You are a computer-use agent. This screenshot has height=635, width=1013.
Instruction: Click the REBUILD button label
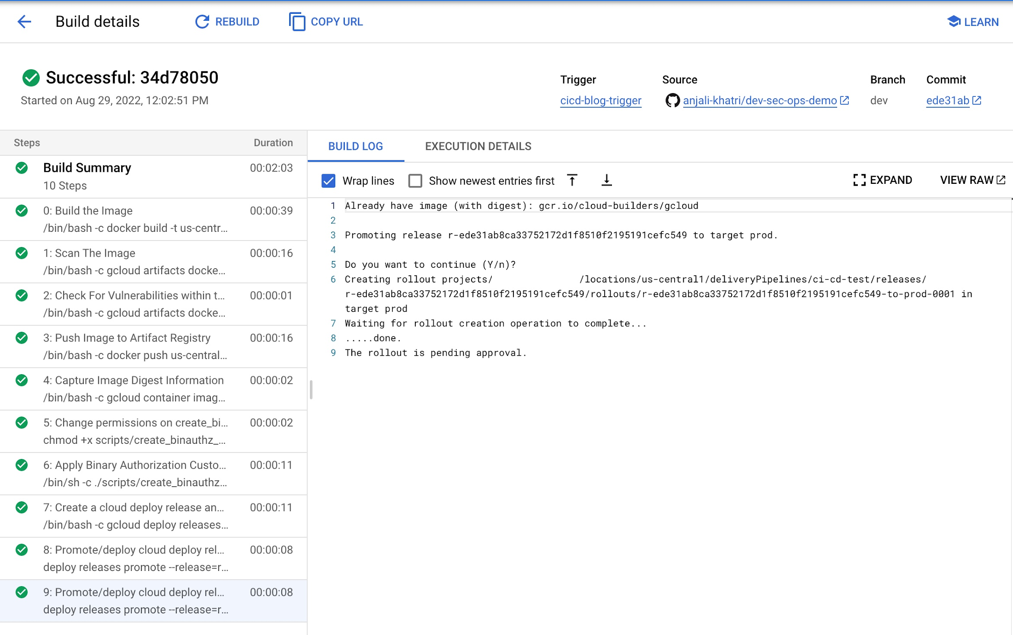click(237, 22)
